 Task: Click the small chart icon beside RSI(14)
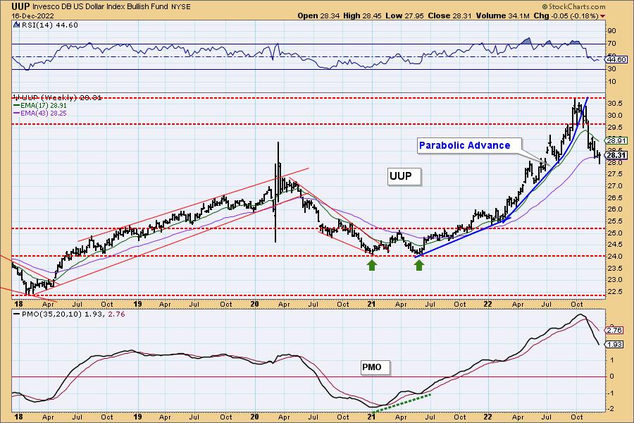click(x=17, y=25)
